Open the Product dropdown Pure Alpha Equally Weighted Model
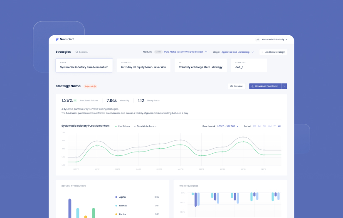Viewport: 343px width, 218px height. tap(185, 52)
